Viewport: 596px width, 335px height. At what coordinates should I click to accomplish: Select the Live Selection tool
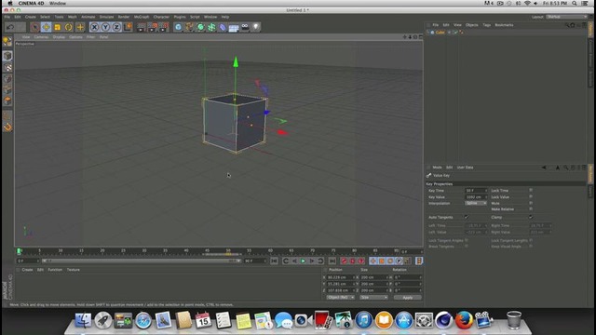[35, 27]
